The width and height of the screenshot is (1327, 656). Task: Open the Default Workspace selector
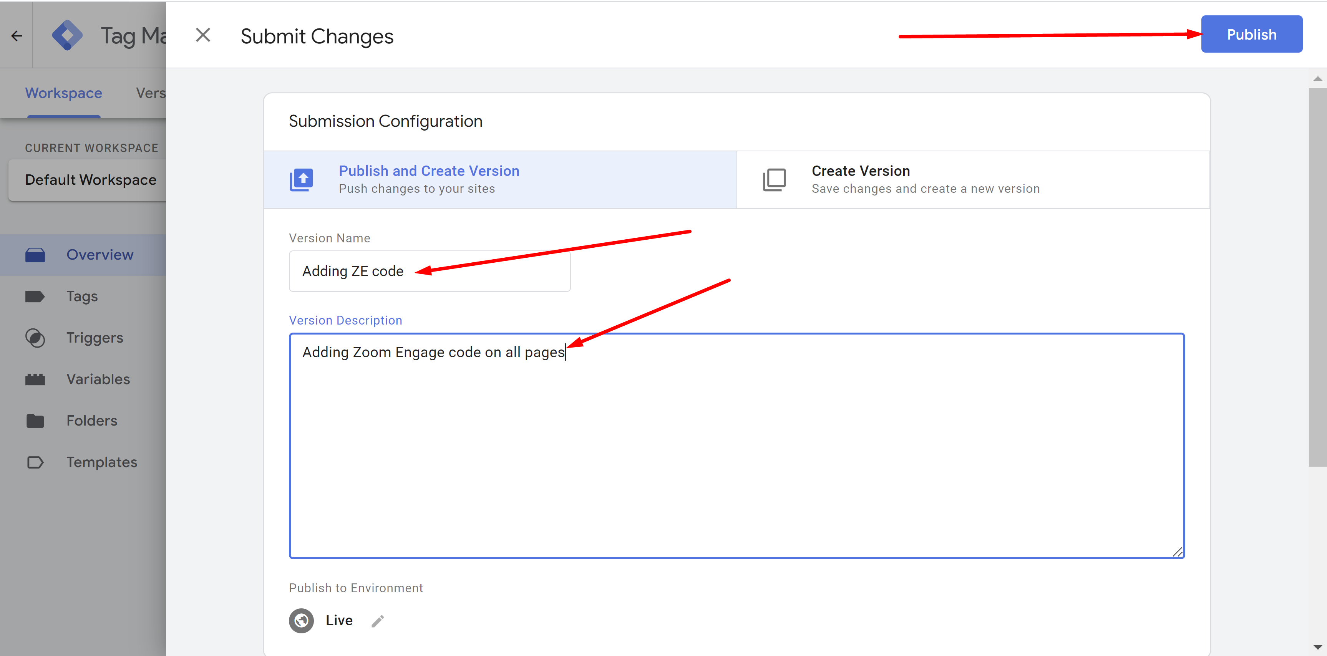click(88, 180)
